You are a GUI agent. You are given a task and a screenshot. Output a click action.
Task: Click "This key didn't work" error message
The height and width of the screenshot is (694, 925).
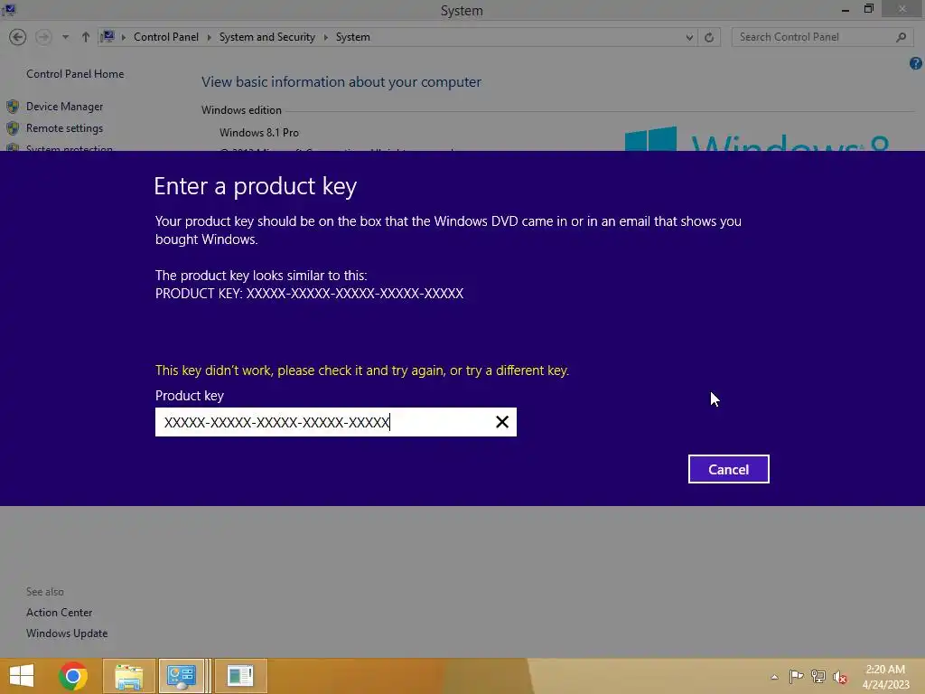(361, 370)
